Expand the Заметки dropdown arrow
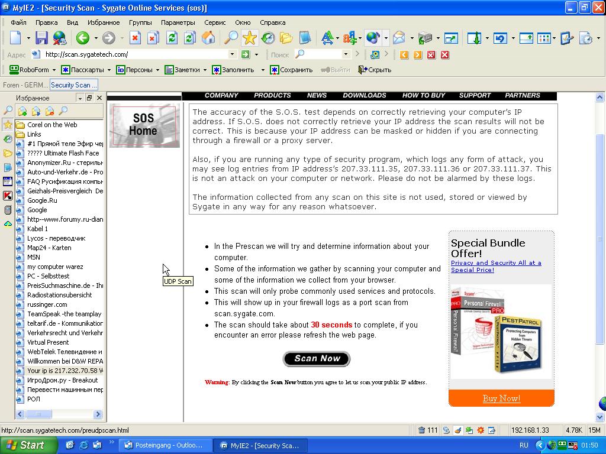 coord(205,70)
